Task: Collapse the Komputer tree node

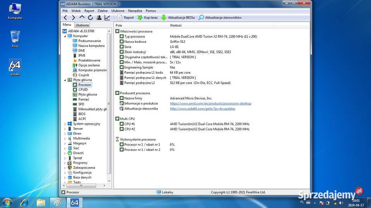Action: pyautogui.click(x=65, y=36)
